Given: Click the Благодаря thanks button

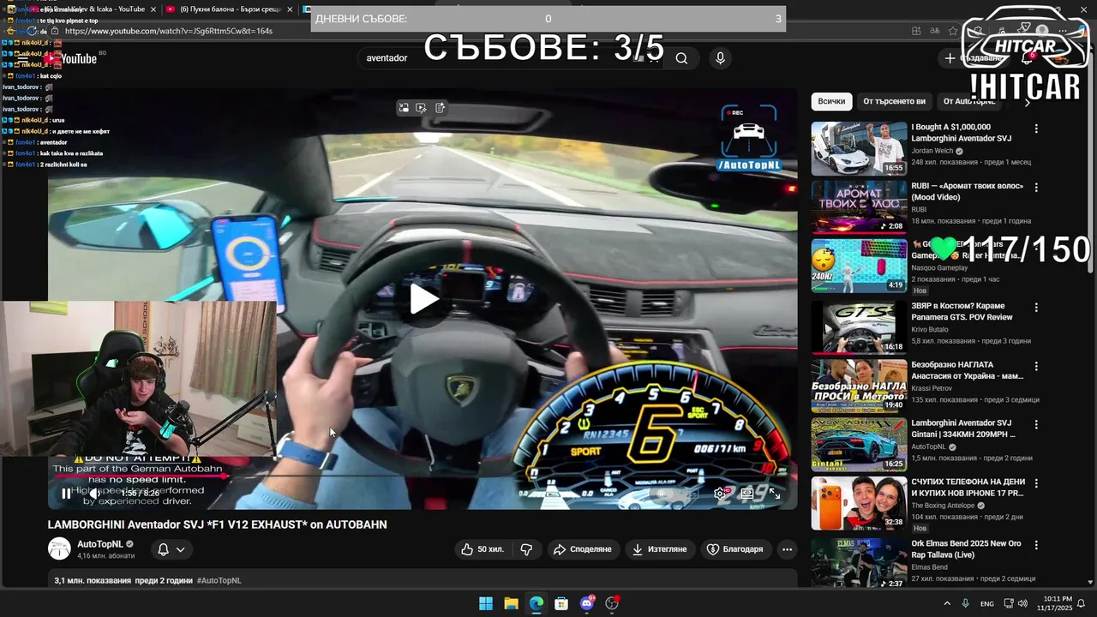Looking at the screenshot, I should [x=734, y=549].
